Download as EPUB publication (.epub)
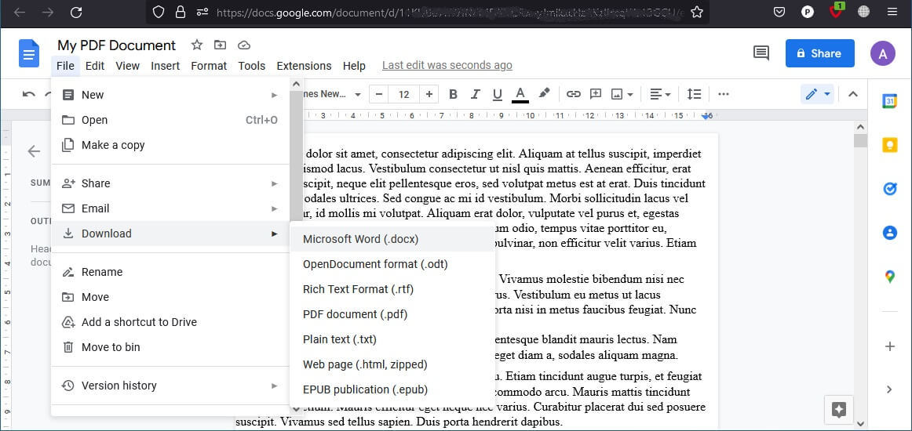912x431 pixels. click(392, 389)
